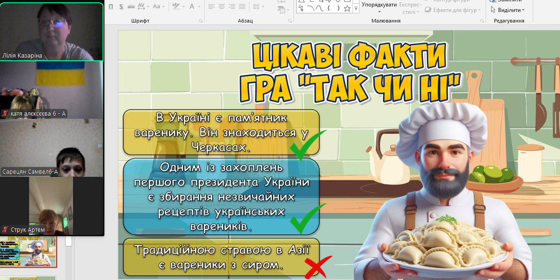560x280 pixels.
Task: Open the Шрифт dialog launcher
Action: pyautogui.click(x=201, y=21)
